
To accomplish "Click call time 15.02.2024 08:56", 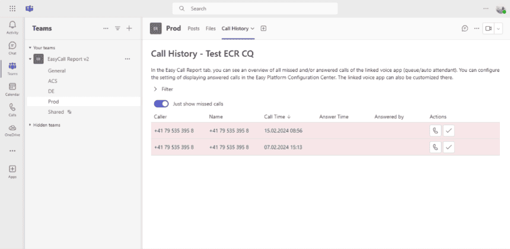I will pyautogui.click(x=283, y=130).
